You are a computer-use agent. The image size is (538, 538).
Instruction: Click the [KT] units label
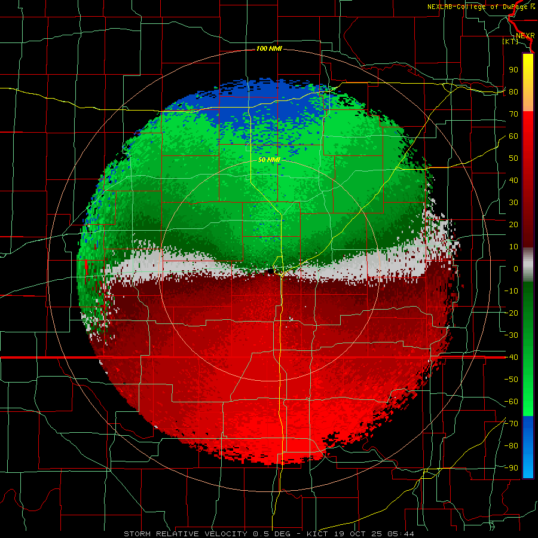pyautogui.click(x=511, y=41)
